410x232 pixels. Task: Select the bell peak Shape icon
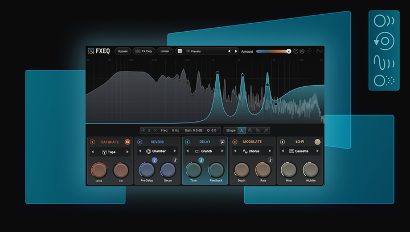pyautogui.click(x=241, y=130)
